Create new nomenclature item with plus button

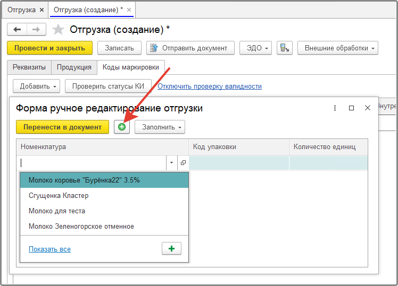[x=171, y=248]
